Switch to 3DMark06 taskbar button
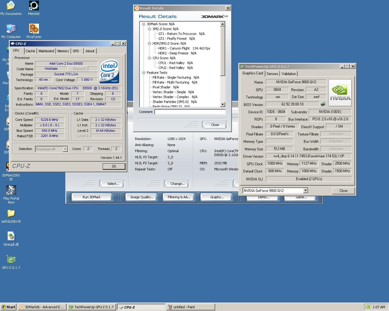 click(x=42, y=307)
